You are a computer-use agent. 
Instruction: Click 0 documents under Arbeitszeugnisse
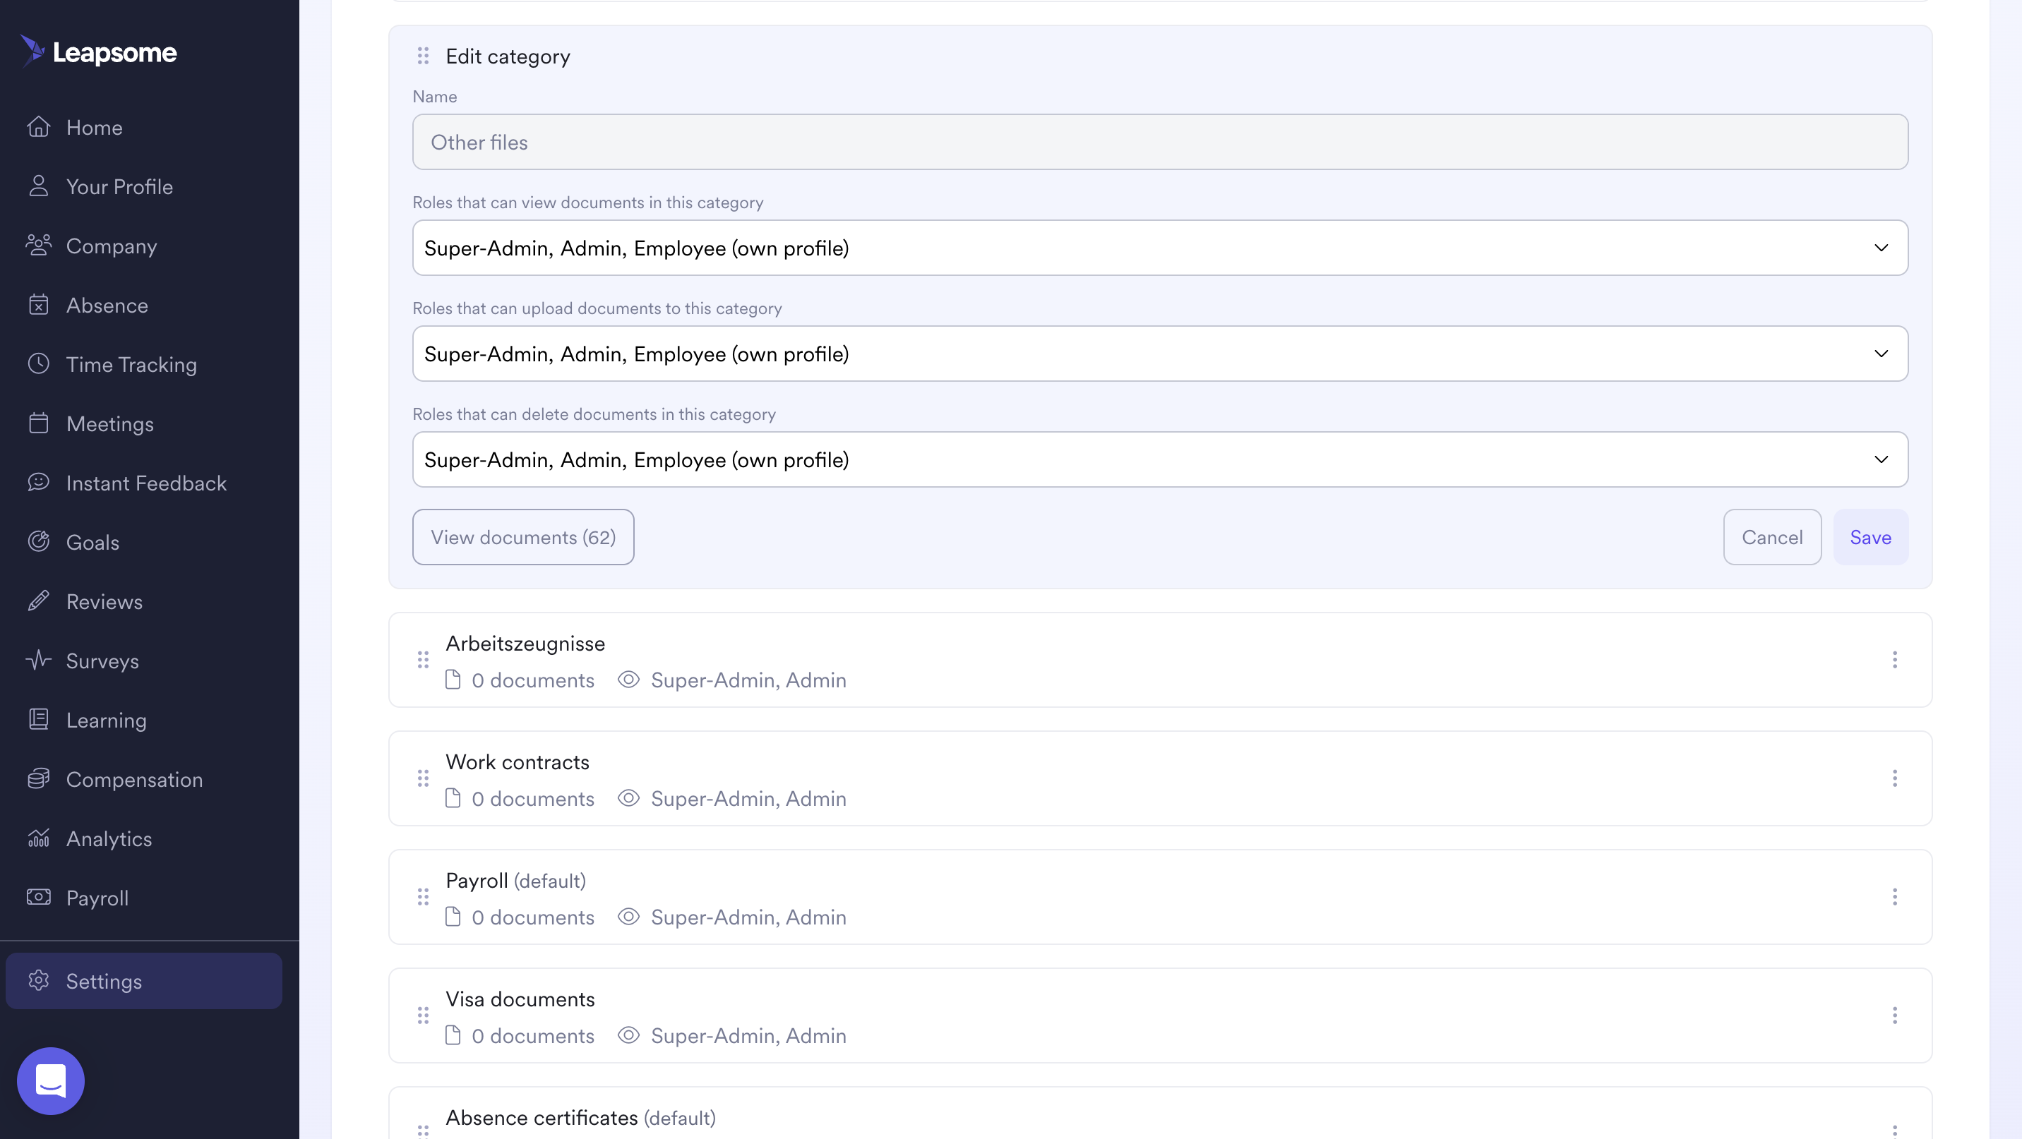point(533,680)
